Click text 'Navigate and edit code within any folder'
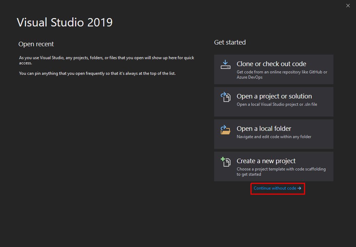This screenshot has width=356, height=247. [274, 137]
